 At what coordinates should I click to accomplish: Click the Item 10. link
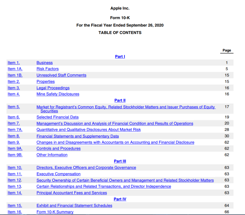coord(15,167)
